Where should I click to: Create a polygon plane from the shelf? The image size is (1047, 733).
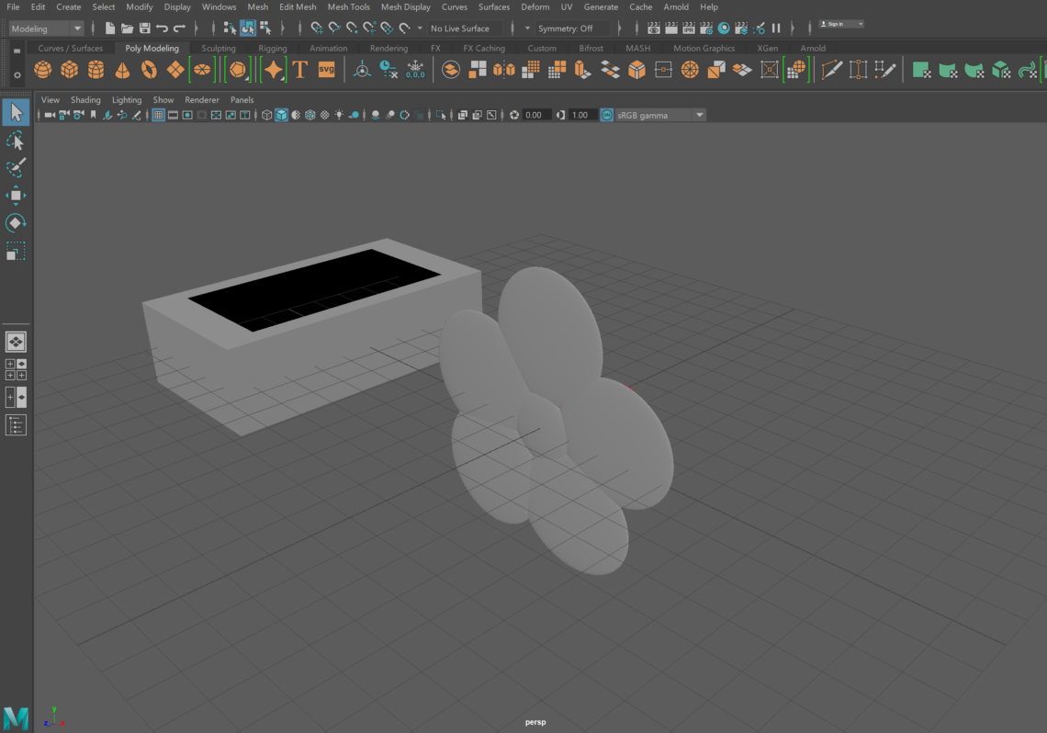pos(175,70)
